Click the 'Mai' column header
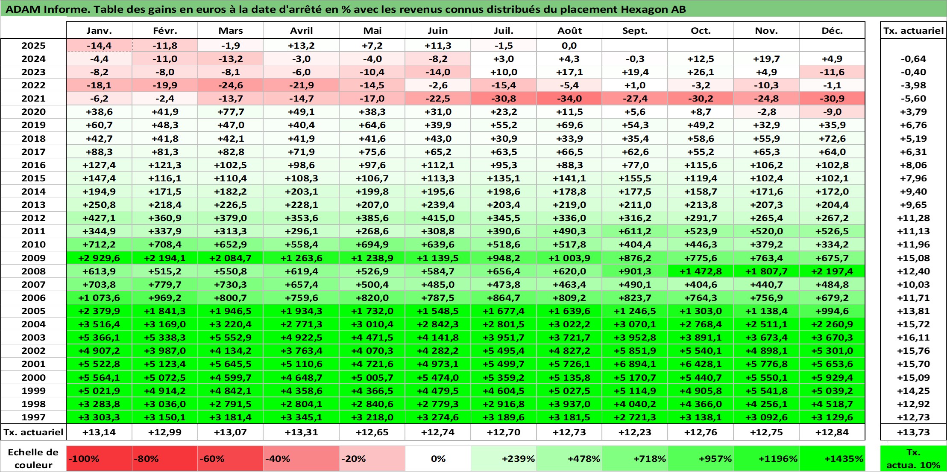This screenshot has height=472, width=947. (372, 31)
